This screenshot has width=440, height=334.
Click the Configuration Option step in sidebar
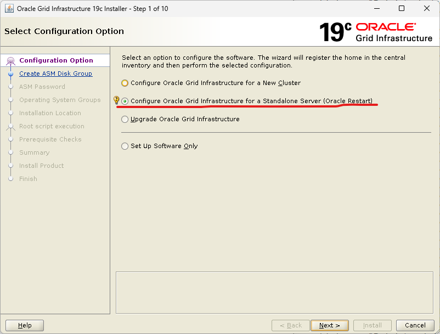(x=56, y=60)
